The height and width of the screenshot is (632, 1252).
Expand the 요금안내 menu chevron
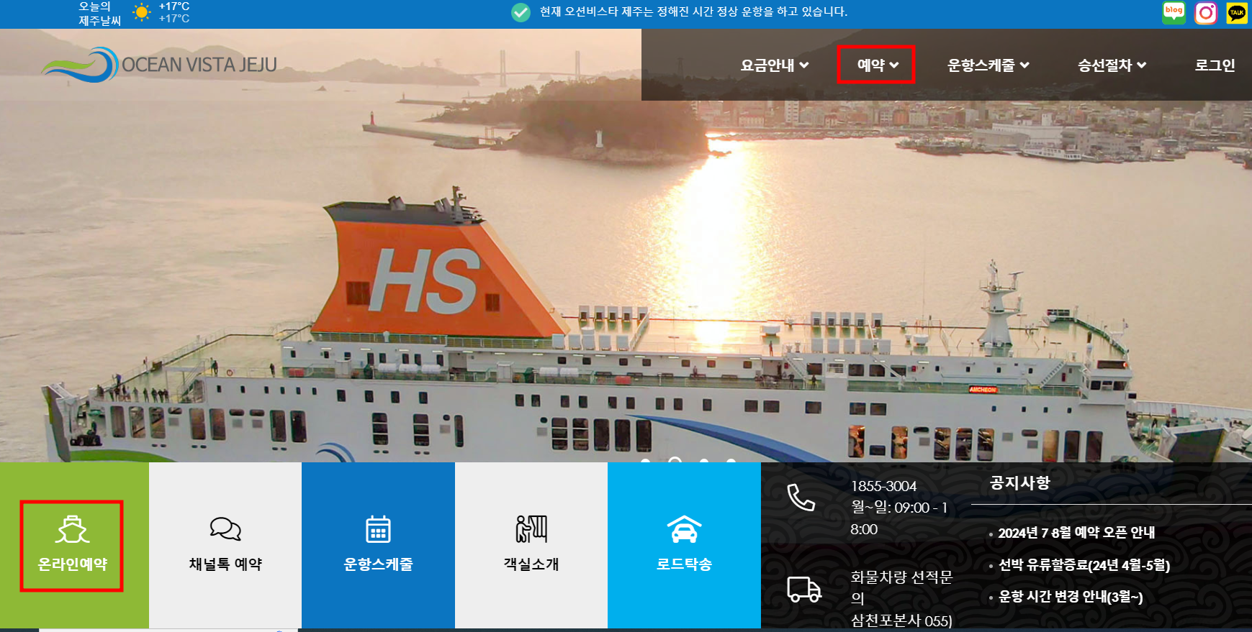click(804, 65)
